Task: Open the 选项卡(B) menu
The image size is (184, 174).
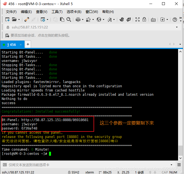Action: click(74, 12)
